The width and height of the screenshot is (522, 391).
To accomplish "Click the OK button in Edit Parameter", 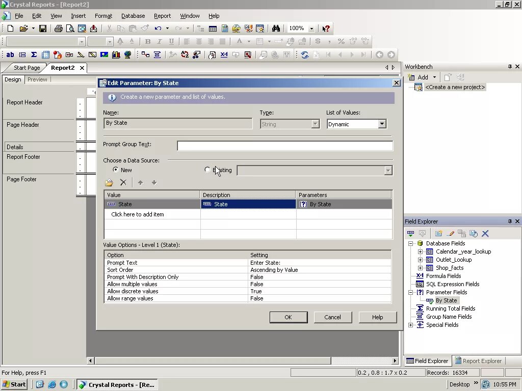I will click(x=289, y=317).
